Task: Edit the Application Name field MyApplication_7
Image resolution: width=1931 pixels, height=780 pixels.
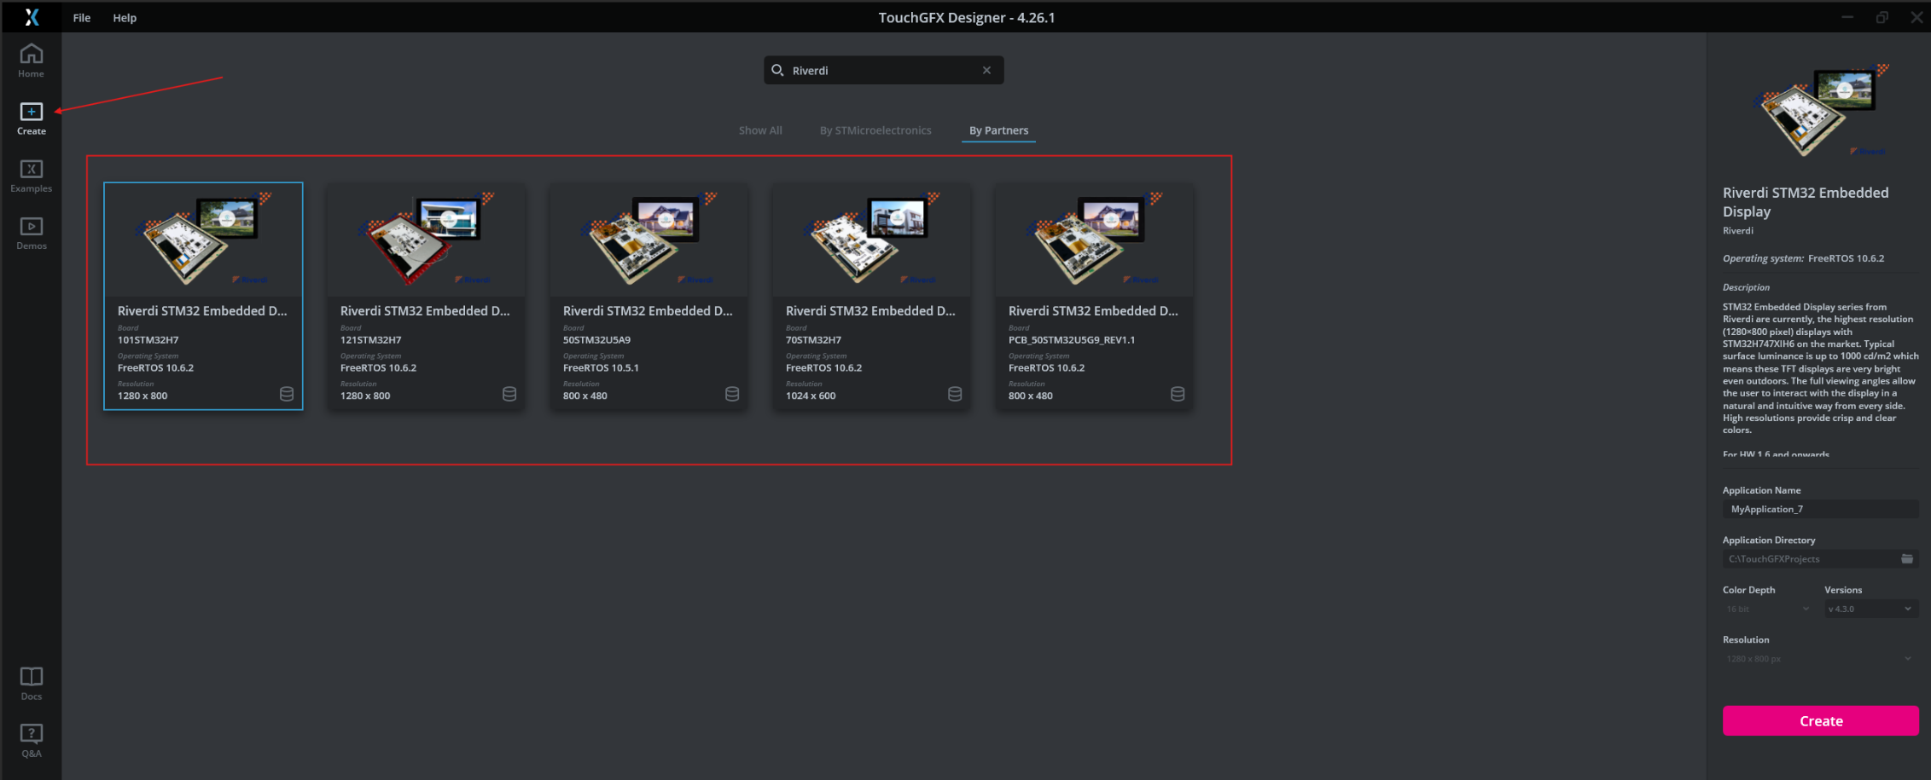Action: point(1819,509)
